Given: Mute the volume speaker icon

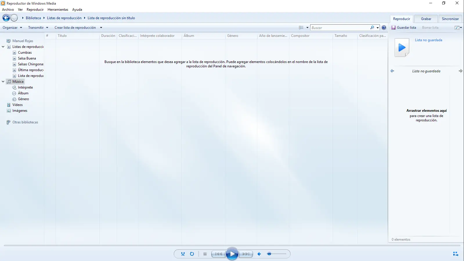Looking at the screenshot, I should 259,254.
